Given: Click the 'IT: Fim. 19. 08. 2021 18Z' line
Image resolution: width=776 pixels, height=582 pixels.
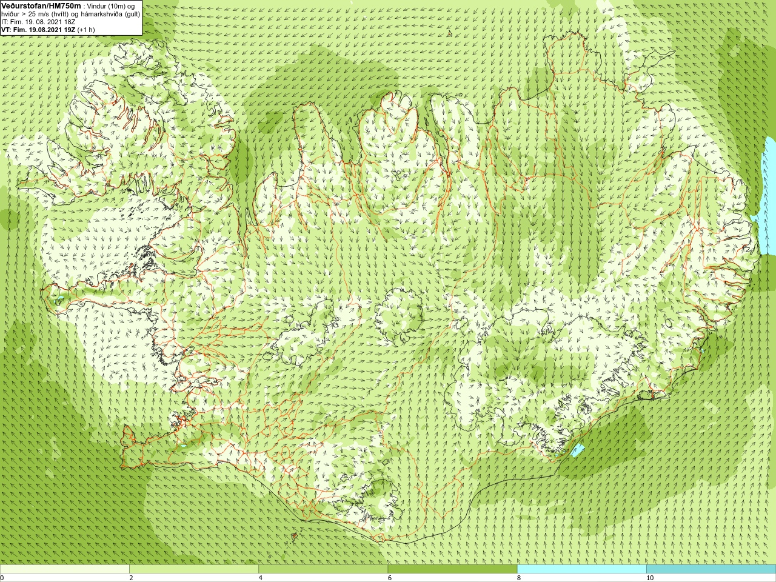Looking at the screenshot, I should point(38,22).
